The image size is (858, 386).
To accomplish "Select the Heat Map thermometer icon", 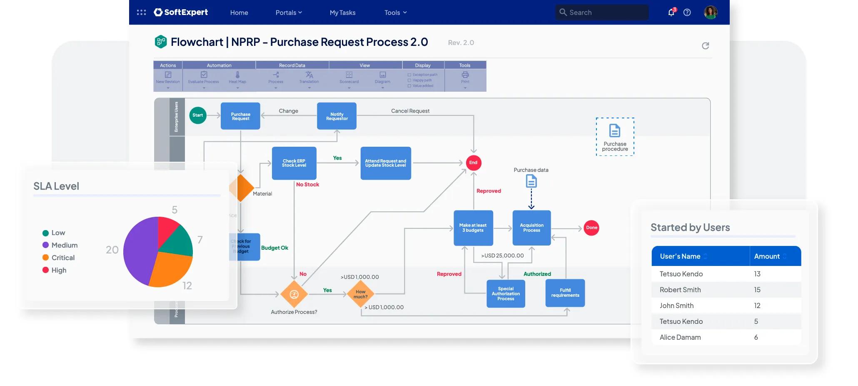I will tap(237, 75).
